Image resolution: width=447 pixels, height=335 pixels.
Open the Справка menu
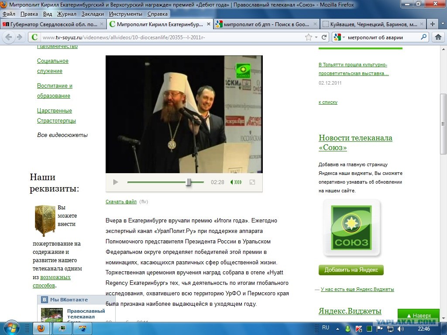[157, 14]
